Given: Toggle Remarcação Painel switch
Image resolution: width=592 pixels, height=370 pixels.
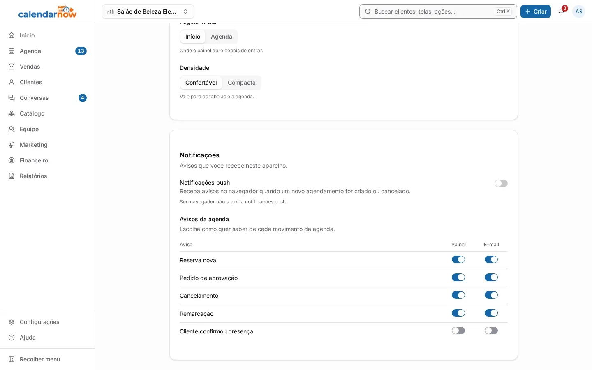Looking at the screenshot, I should [458, 313].
